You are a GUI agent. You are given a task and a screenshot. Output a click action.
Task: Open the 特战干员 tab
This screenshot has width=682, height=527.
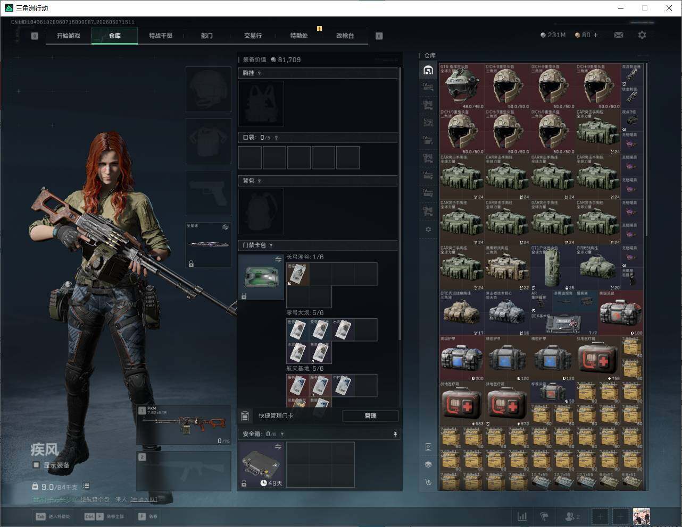point(161,36)
